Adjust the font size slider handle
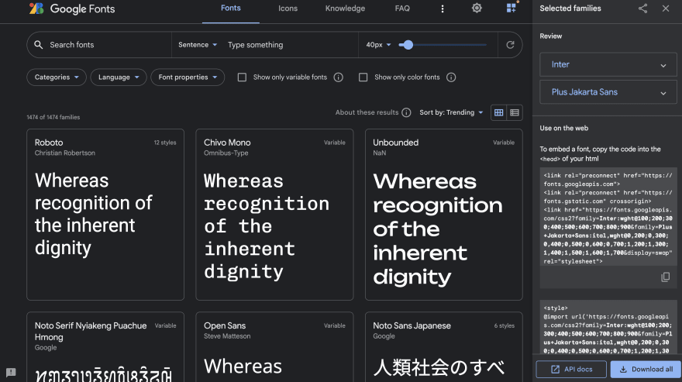The width and height of the screenshot is (682, 382). 408,45
